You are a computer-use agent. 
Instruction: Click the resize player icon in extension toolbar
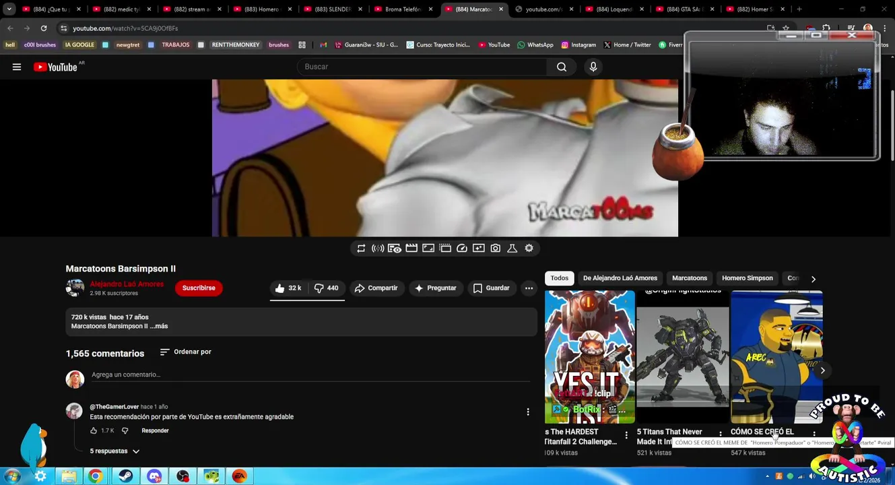428,249
